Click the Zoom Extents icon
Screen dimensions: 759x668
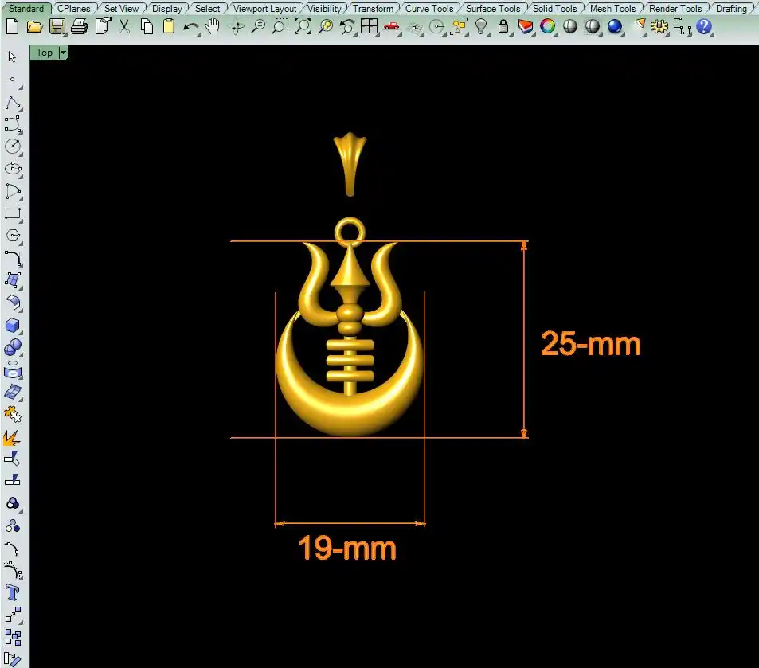click(302, 27)
